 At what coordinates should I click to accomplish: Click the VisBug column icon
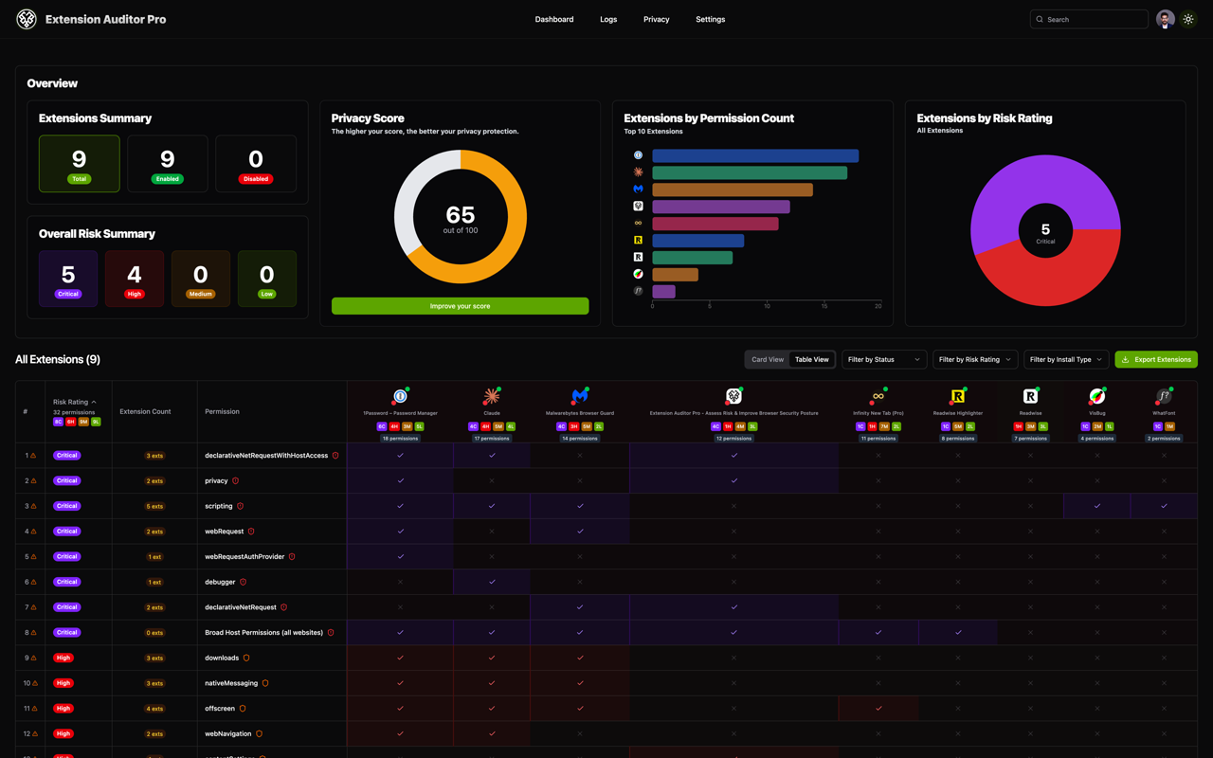[1096, 396]
